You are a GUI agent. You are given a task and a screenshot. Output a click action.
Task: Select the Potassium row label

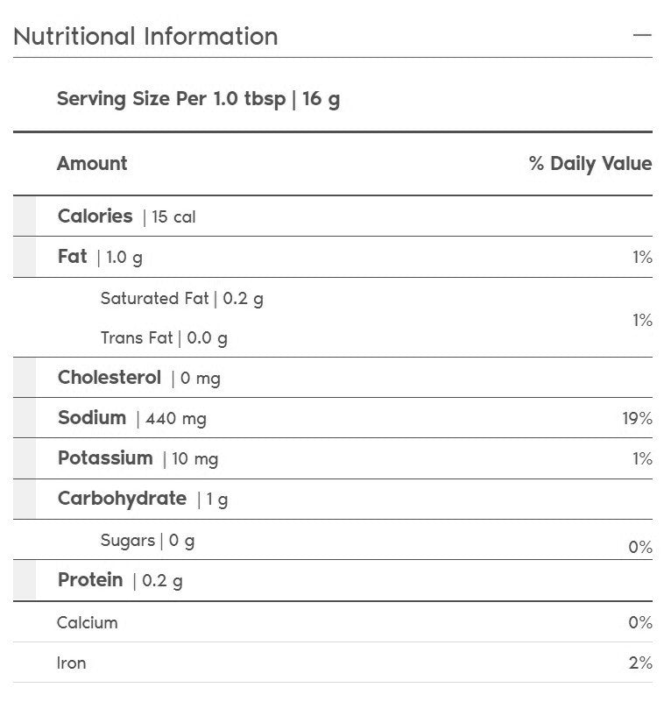(105, 458)
